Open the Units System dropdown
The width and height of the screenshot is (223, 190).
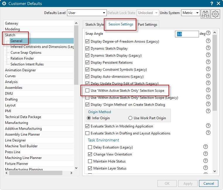point(190,13)
